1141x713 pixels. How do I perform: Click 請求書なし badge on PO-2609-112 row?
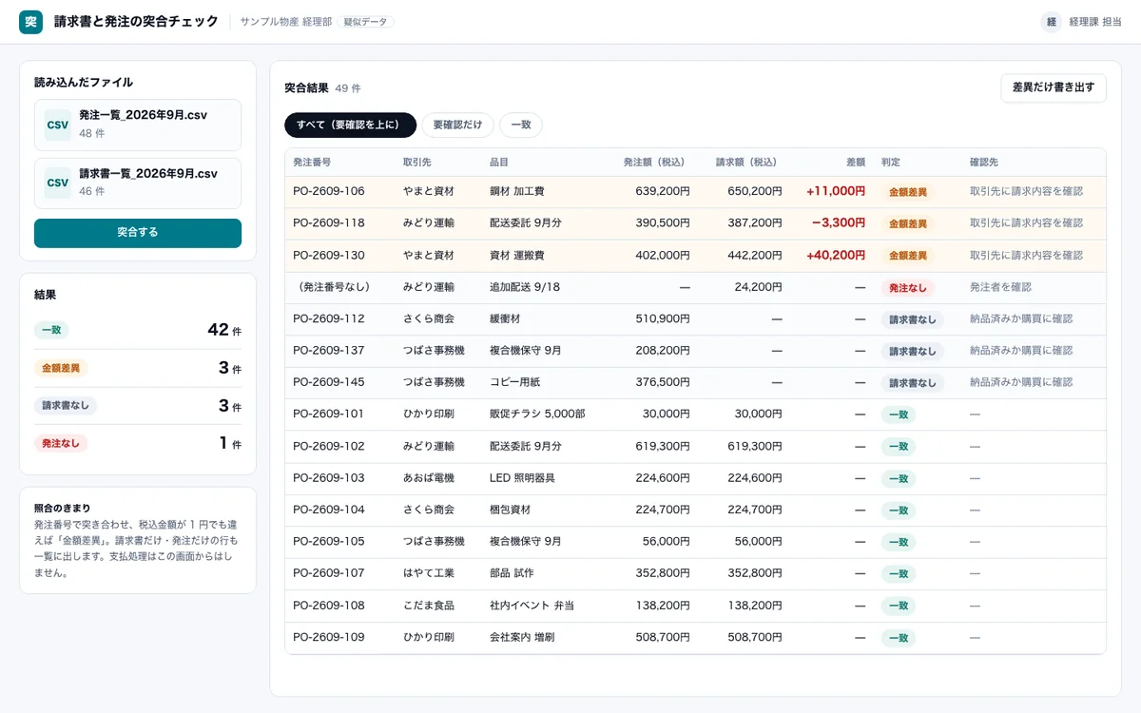coord(913,319)
